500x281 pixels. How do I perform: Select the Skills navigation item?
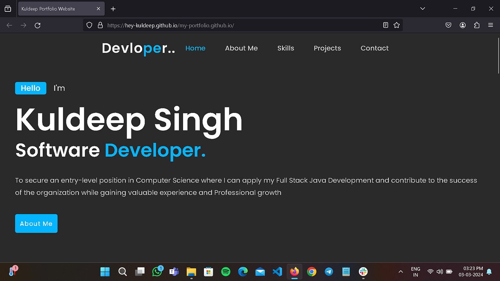click(286, 48)
